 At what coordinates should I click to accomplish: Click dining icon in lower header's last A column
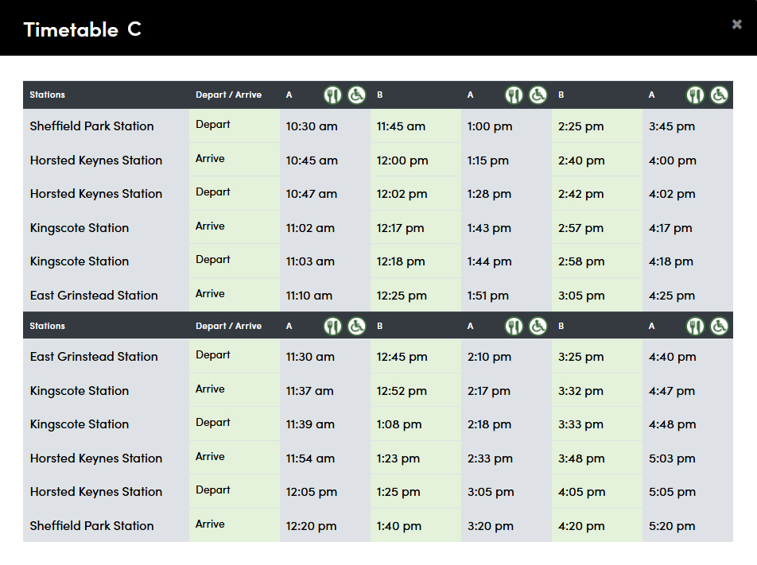coord(696,326)
